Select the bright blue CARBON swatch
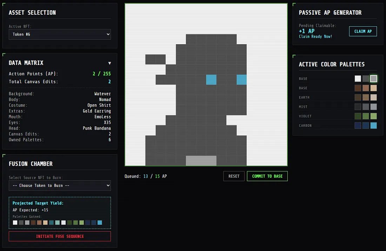 pos(373,125)
